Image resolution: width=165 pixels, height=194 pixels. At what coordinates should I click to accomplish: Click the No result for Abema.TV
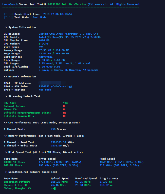(x=65, y=110)
